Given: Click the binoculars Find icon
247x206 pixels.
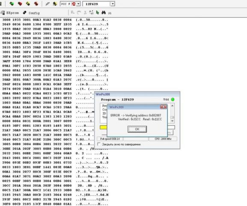Looking at the screenshot, I should [104, 12].
